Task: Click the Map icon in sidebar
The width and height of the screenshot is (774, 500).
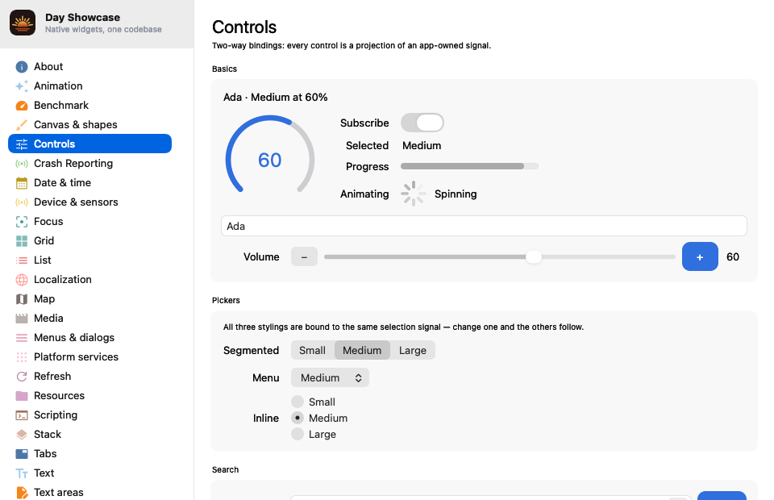Action: 22,299
